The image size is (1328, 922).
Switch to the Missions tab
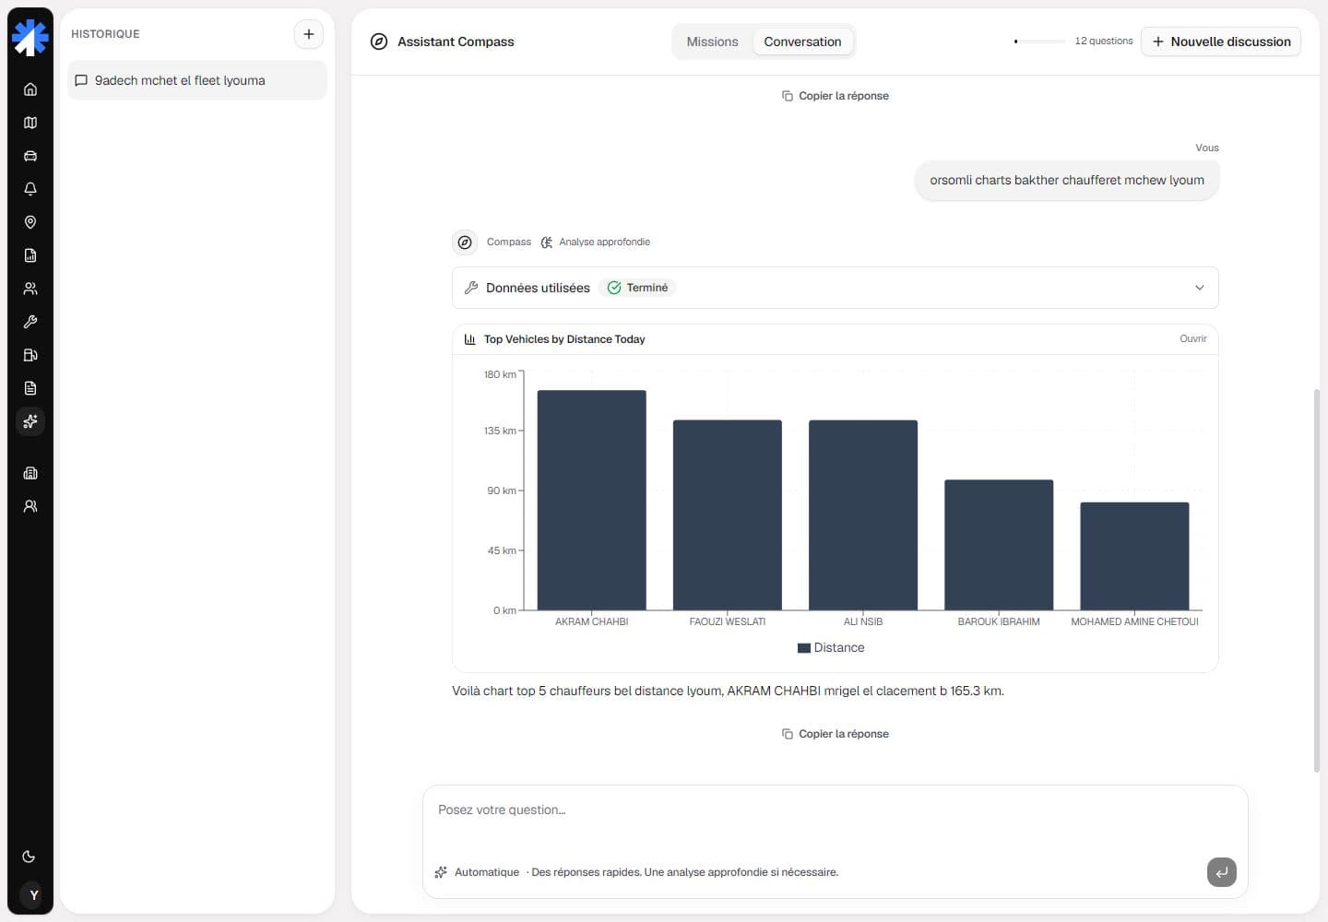tap(712, 41)
